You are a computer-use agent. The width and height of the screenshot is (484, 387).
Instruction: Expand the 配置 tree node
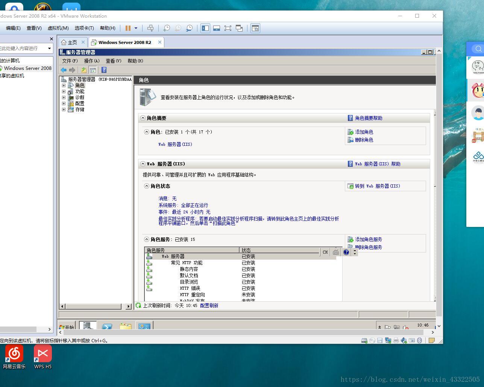pos(64,104)
